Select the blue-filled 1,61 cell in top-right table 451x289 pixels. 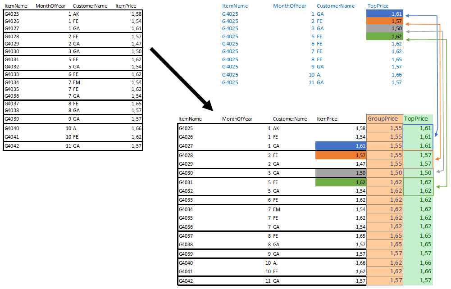(385, 14)
